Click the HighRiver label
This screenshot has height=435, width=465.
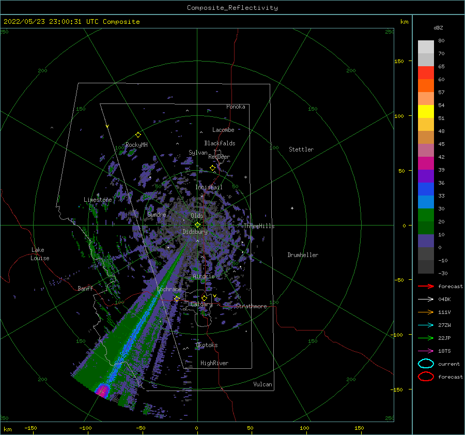(214, 363)
